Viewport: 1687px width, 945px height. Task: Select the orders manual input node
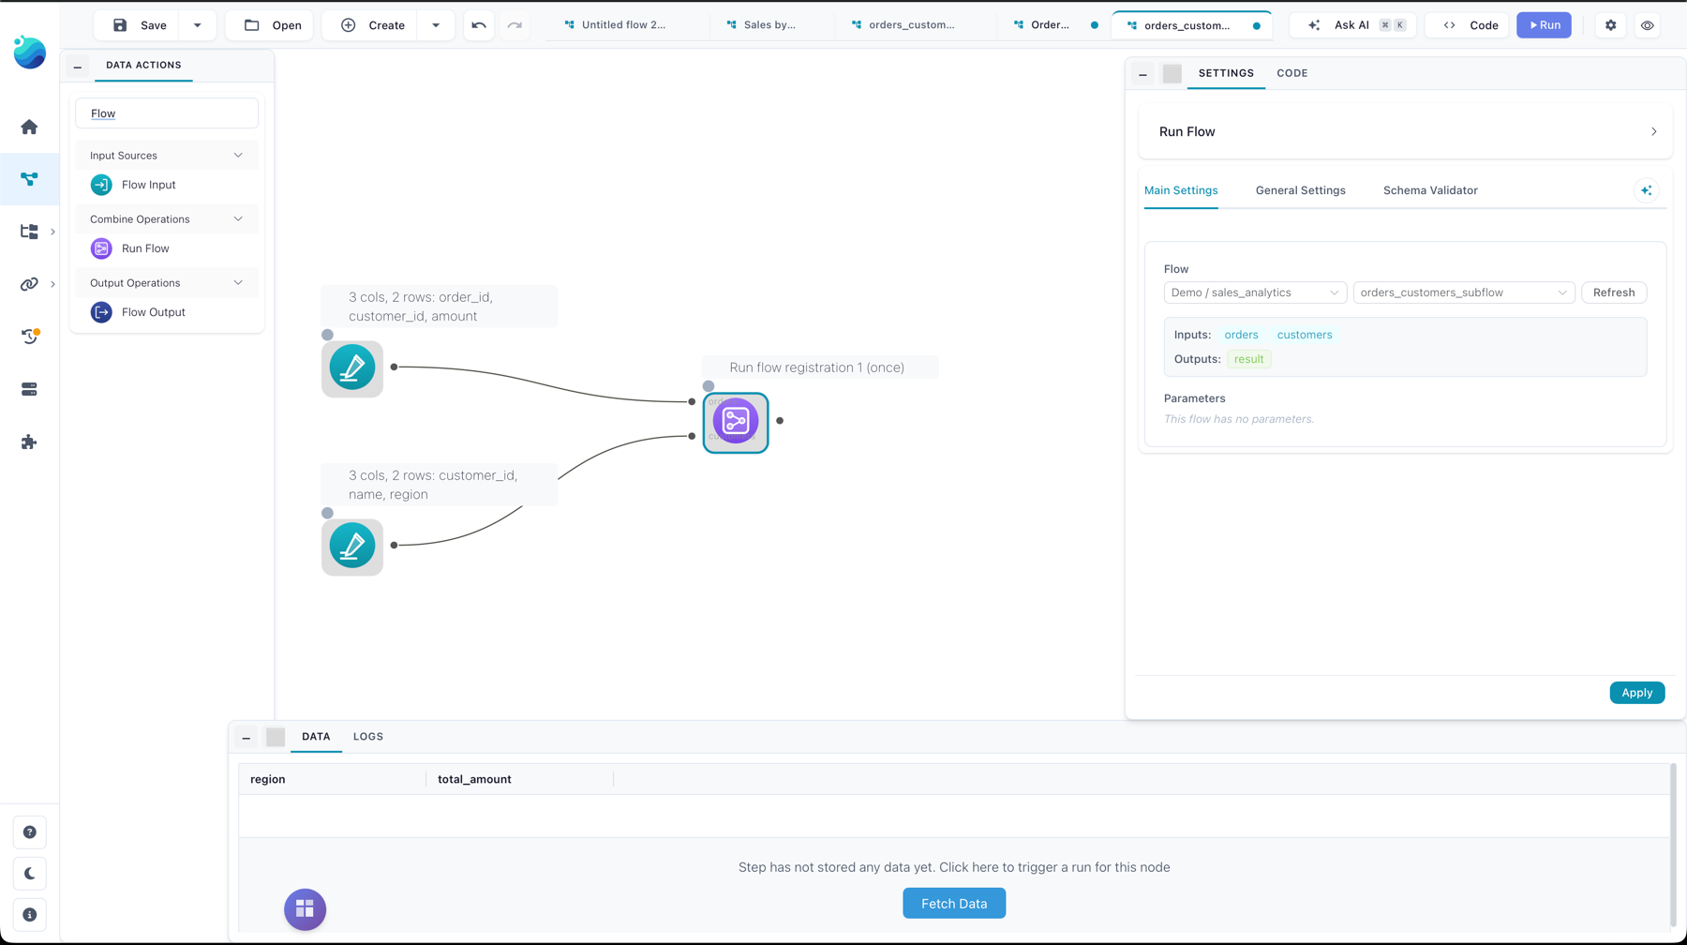point(352,368)
